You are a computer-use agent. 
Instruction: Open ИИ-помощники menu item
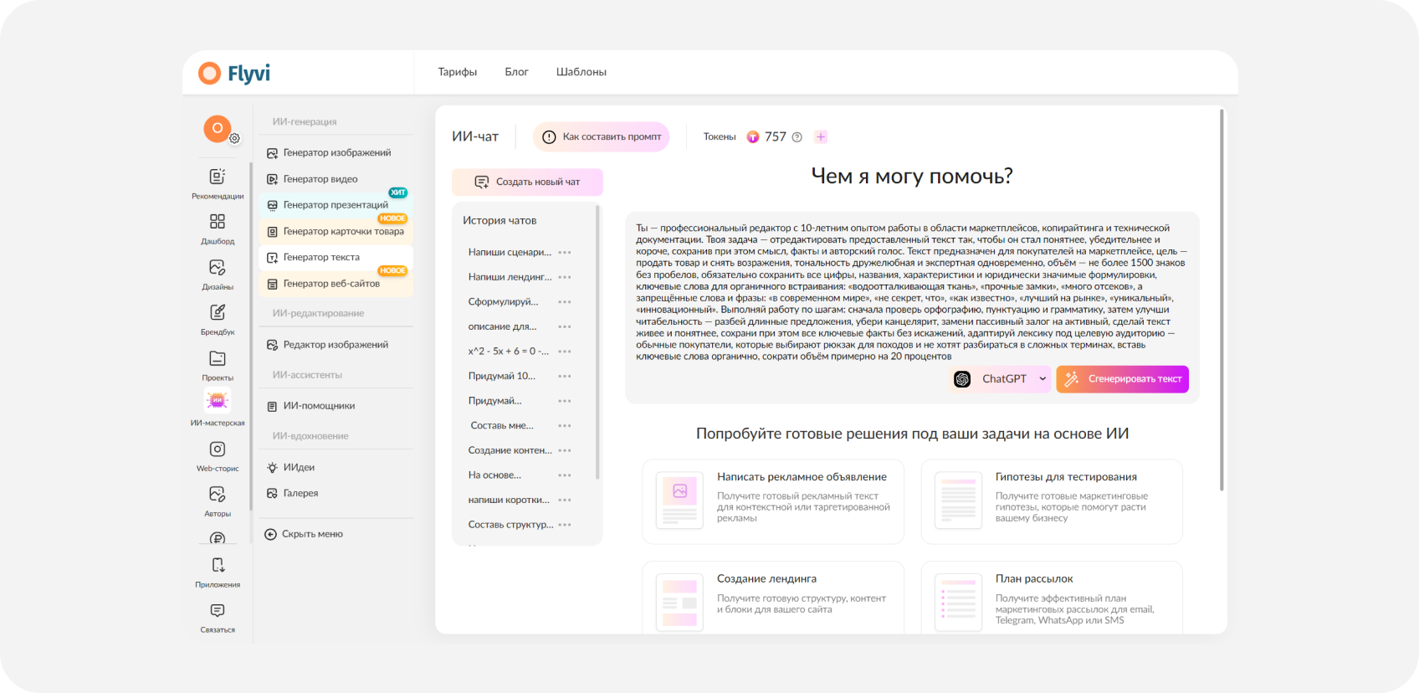point(336,406)
